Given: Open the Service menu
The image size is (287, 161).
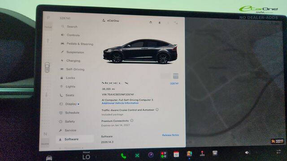Looking at the screenshot, I should coord(67,130).
